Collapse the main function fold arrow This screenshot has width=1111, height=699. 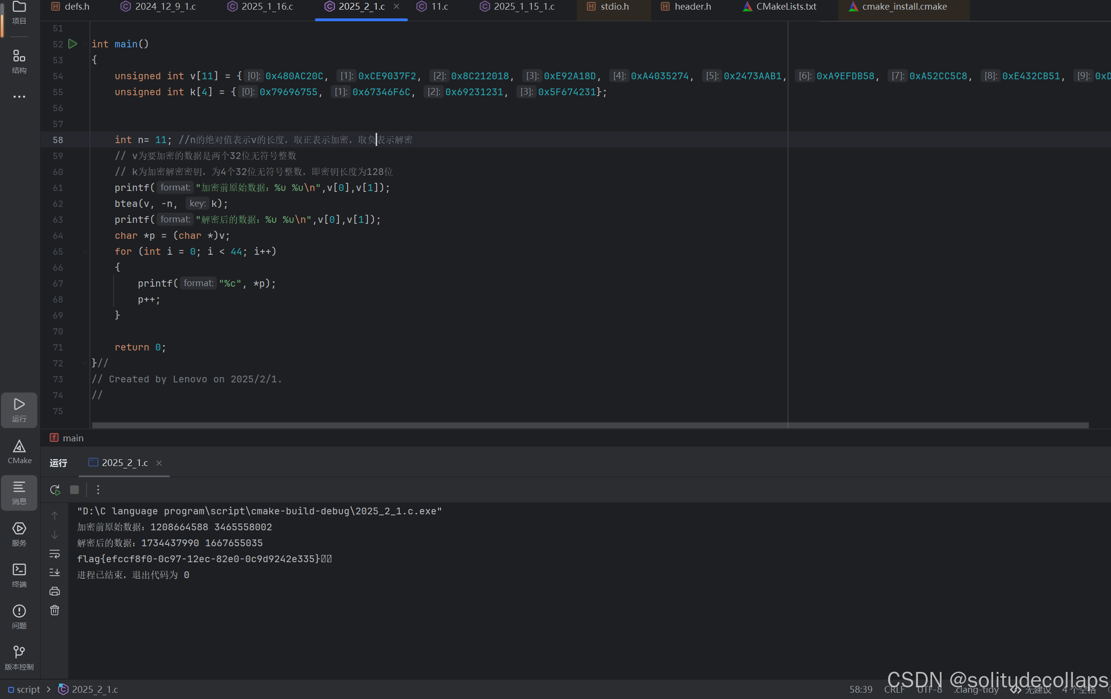pyautogui.click(x=85, y=44)
